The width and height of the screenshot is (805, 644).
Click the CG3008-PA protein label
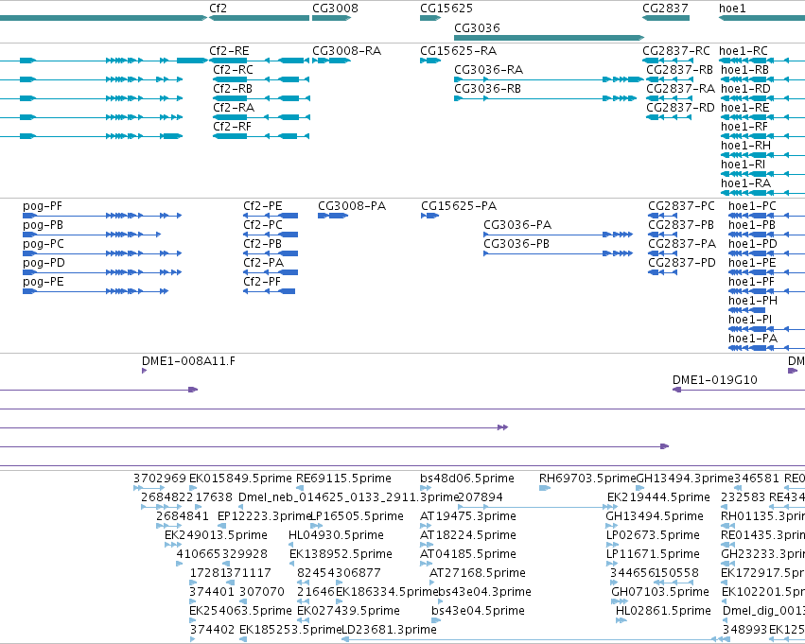[x=352, y=206]
